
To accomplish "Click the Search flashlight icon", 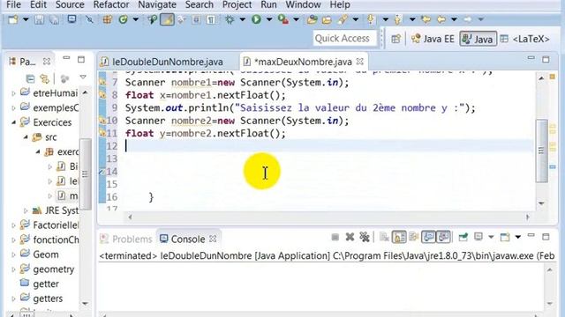I will tap(343, 19).
